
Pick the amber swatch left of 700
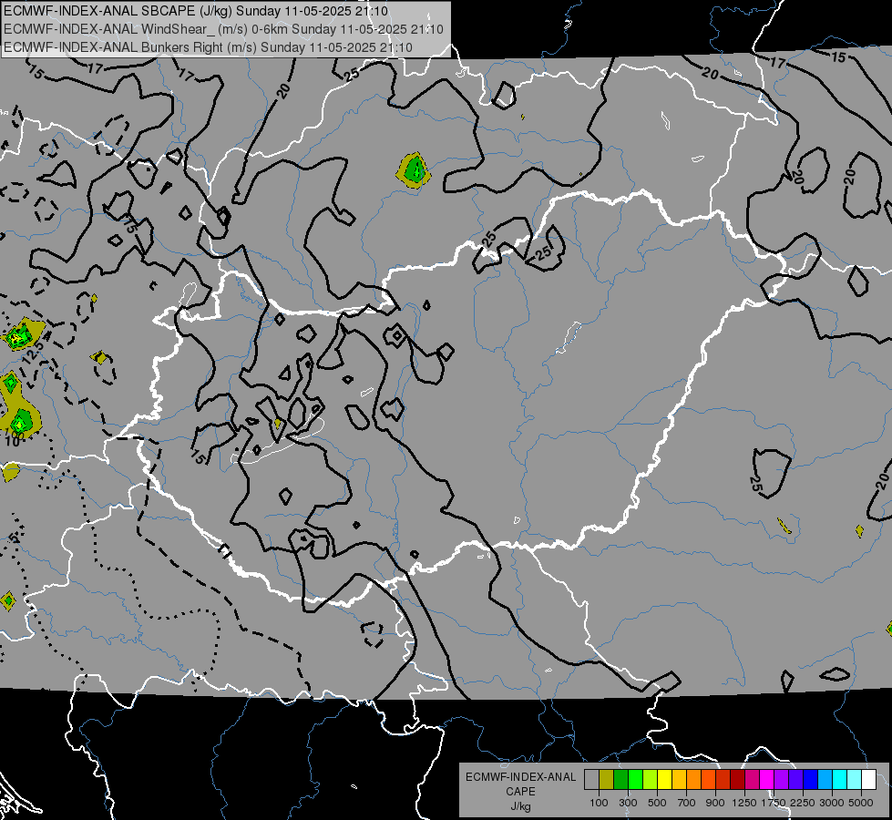tap(680, 780)
